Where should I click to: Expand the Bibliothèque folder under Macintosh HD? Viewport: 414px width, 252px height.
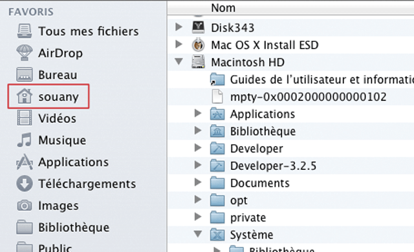pyautogui.click(x=198, y=131)
